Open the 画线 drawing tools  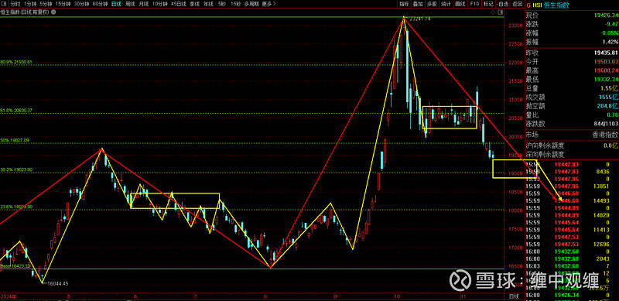tap(460, 4)
